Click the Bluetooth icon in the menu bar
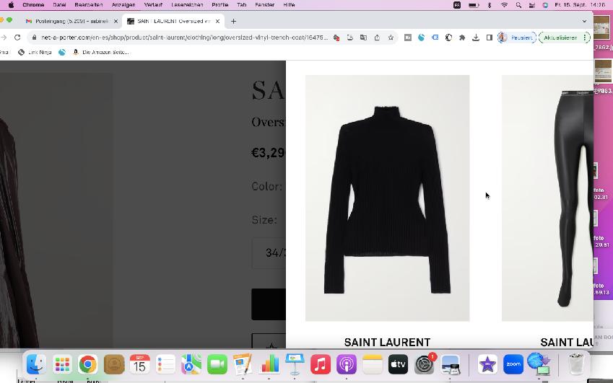Screen dimensions: 613x383 coord(490,4)
